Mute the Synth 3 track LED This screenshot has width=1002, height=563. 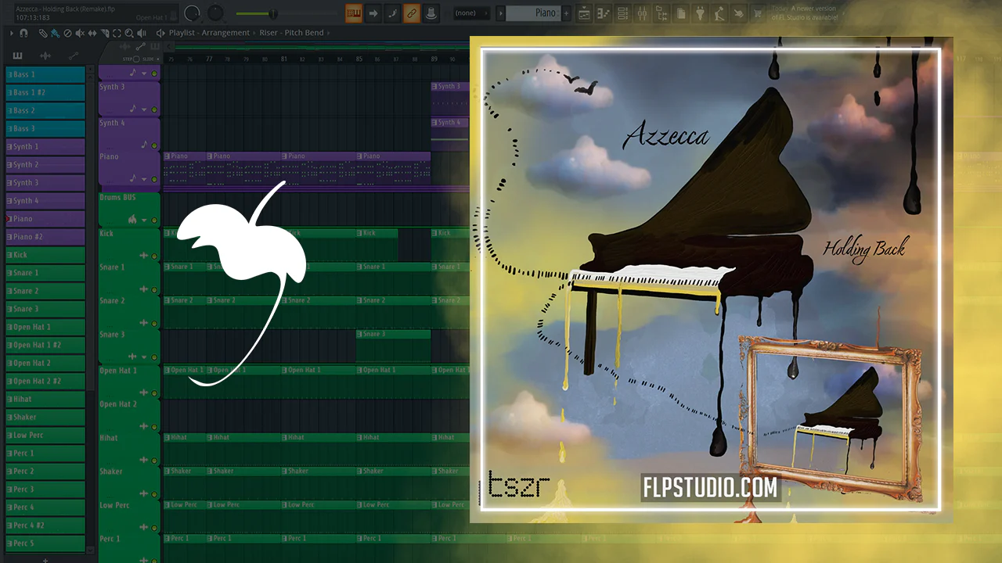(x=154, y=109)
